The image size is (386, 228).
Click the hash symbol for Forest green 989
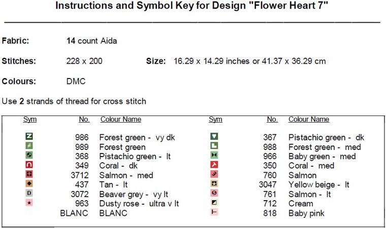pos(29,146)
